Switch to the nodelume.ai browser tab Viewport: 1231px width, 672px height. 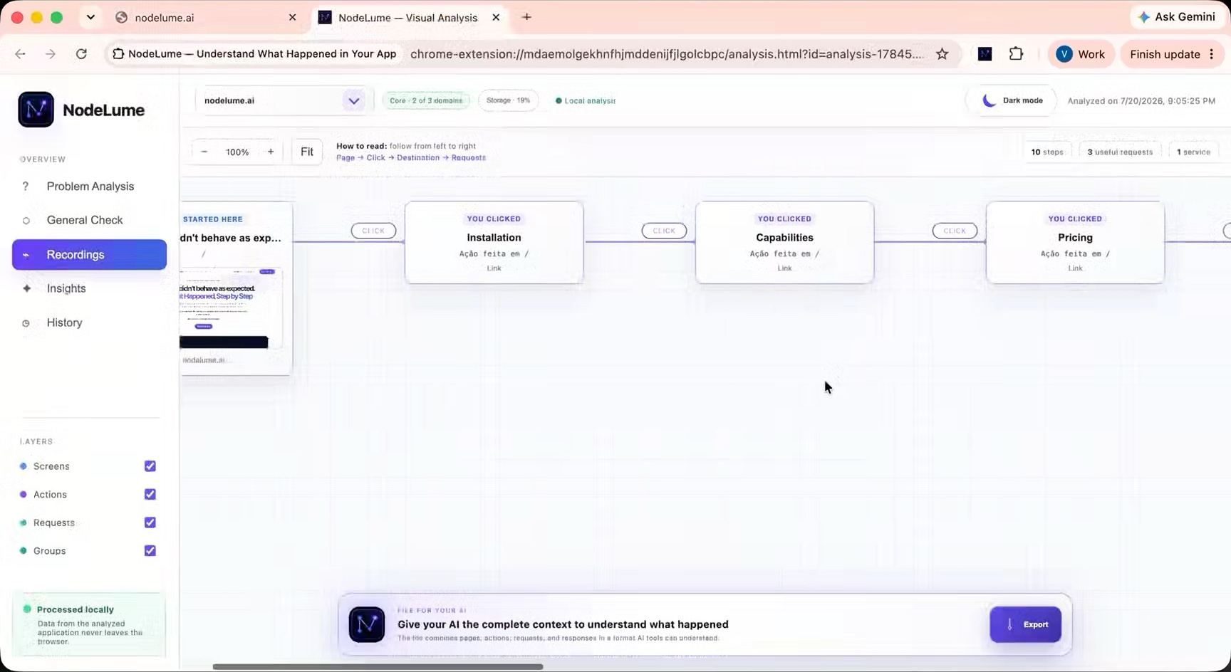click(x=206, y=18)
